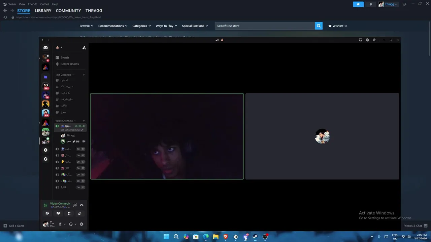Open the Events section

[65, 57]
